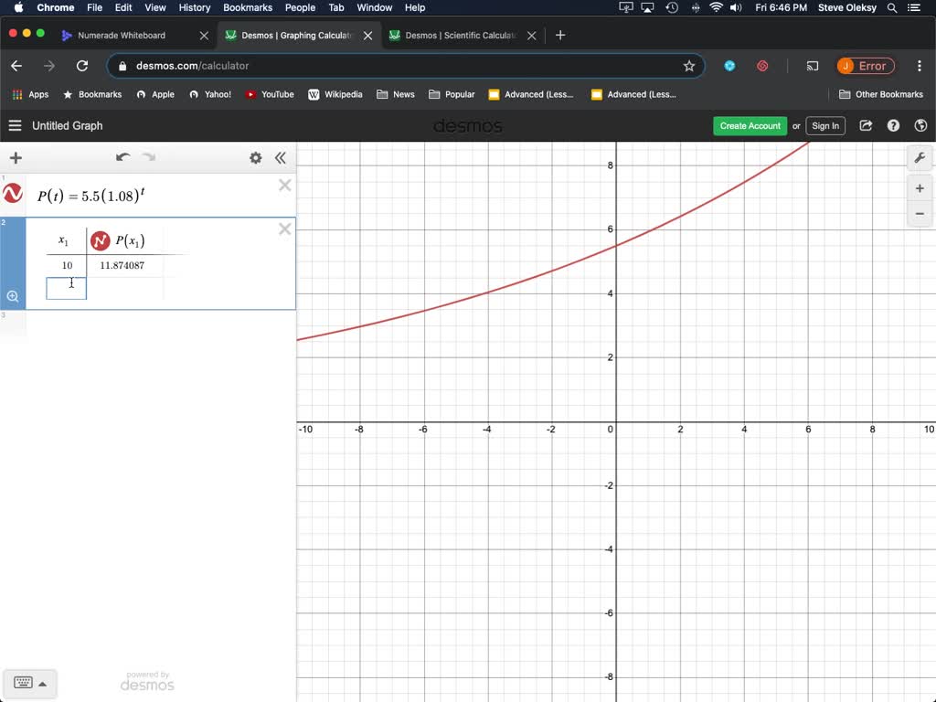Open the Untitled Graph hamburger menu
This screenshot has height=702, width=936.
click(x=15, y=125)
